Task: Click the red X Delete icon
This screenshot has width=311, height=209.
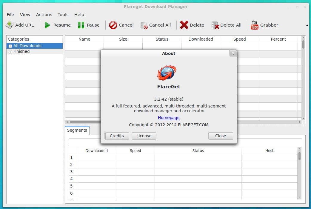Action: point(184,25)
